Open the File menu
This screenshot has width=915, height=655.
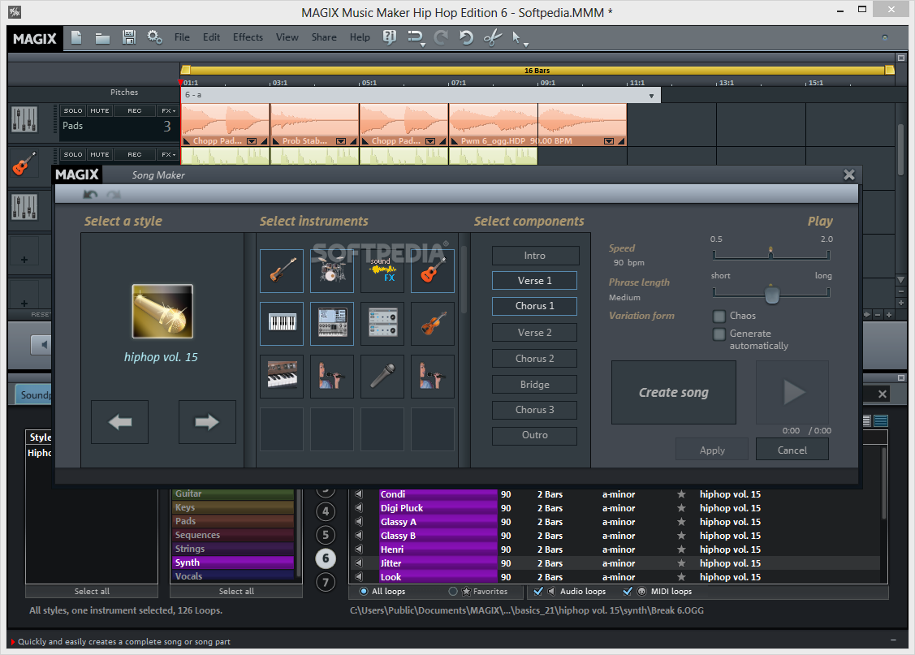(x=182, y=37)
